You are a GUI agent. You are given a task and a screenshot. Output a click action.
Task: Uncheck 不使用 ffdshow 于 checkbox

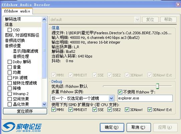[120, 92]
